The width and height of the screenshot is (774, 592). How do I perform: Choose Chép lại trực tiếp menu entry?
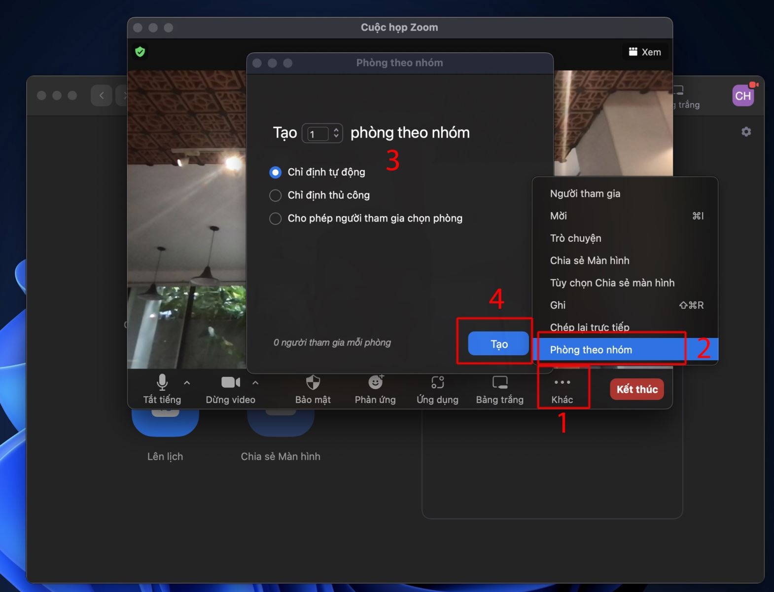tap(625, 328)
